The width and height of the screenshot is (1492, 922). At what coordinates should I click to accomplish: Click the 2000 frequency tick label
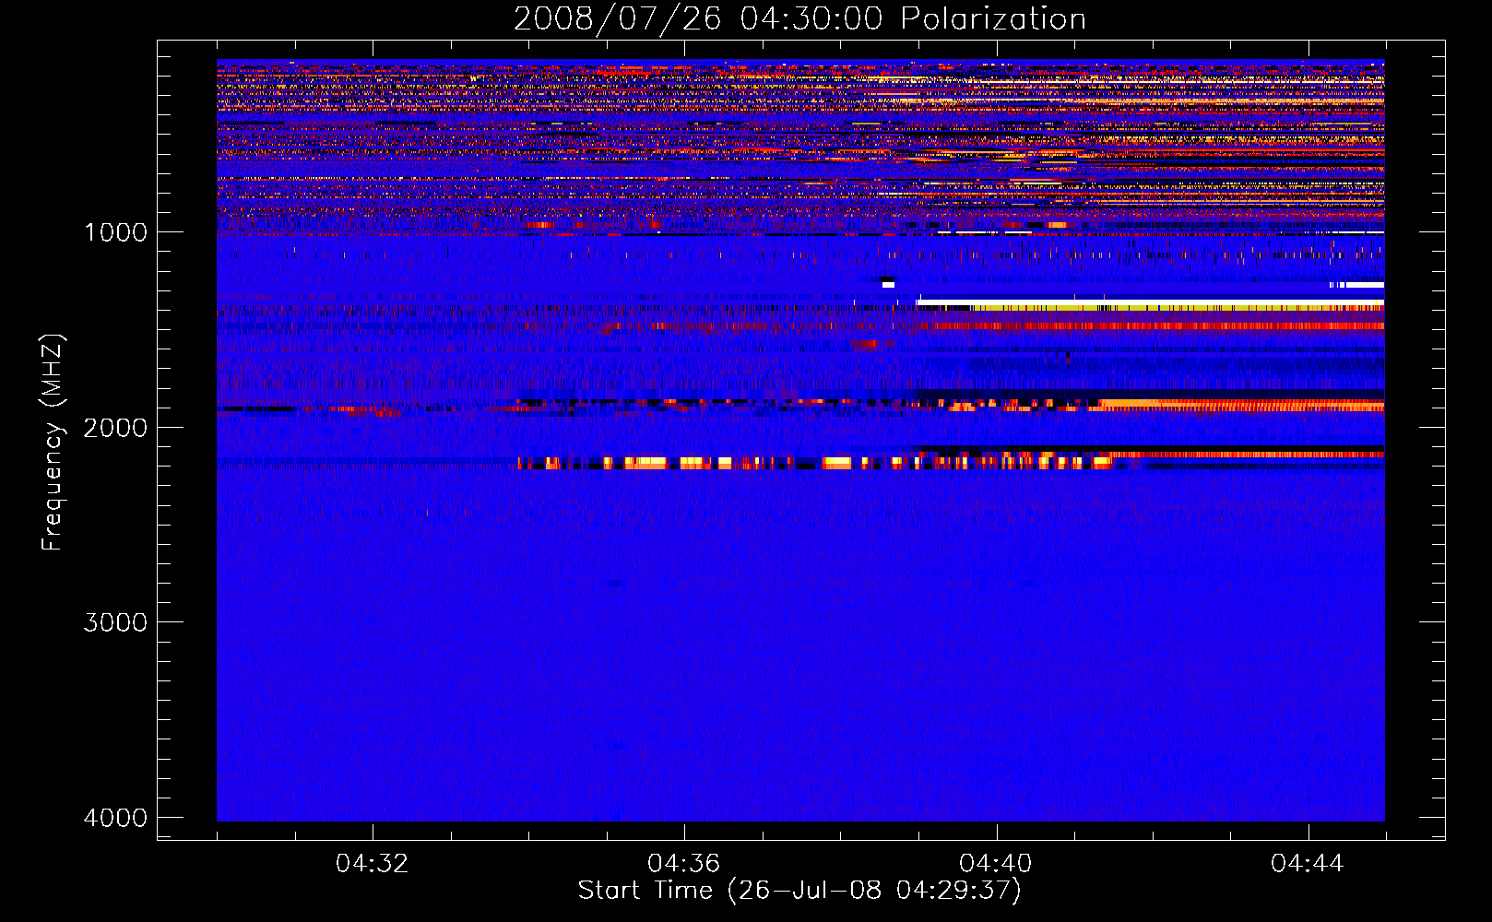[116, 428]
